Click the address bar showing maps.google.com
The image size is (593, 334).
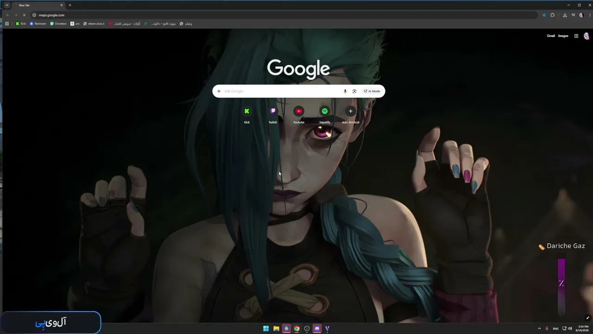pos(285,15)
